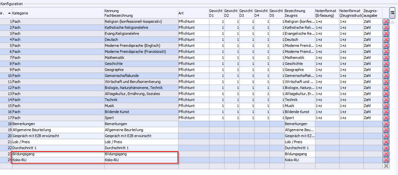Open the column chooser icon at top right

[392, 12]
